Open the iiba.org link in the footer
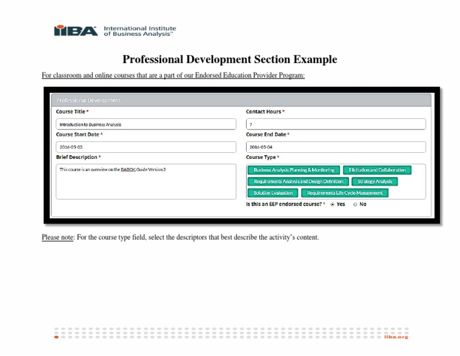Viewport: 460px width, 356px height. (x=397, y=337)
